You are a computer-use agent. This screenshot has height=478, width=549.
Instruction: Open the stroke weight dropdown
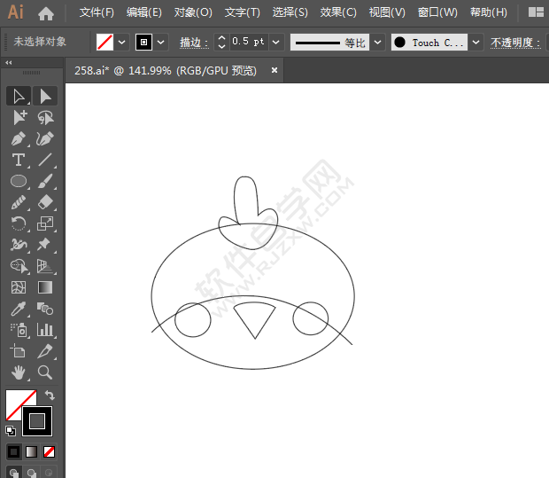276,42
